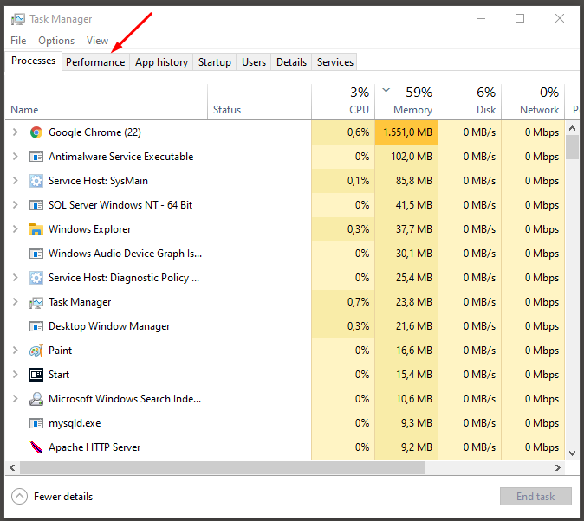
Task: Click the vertical scrollbar thumb
Action: click(x=573, y=147)
